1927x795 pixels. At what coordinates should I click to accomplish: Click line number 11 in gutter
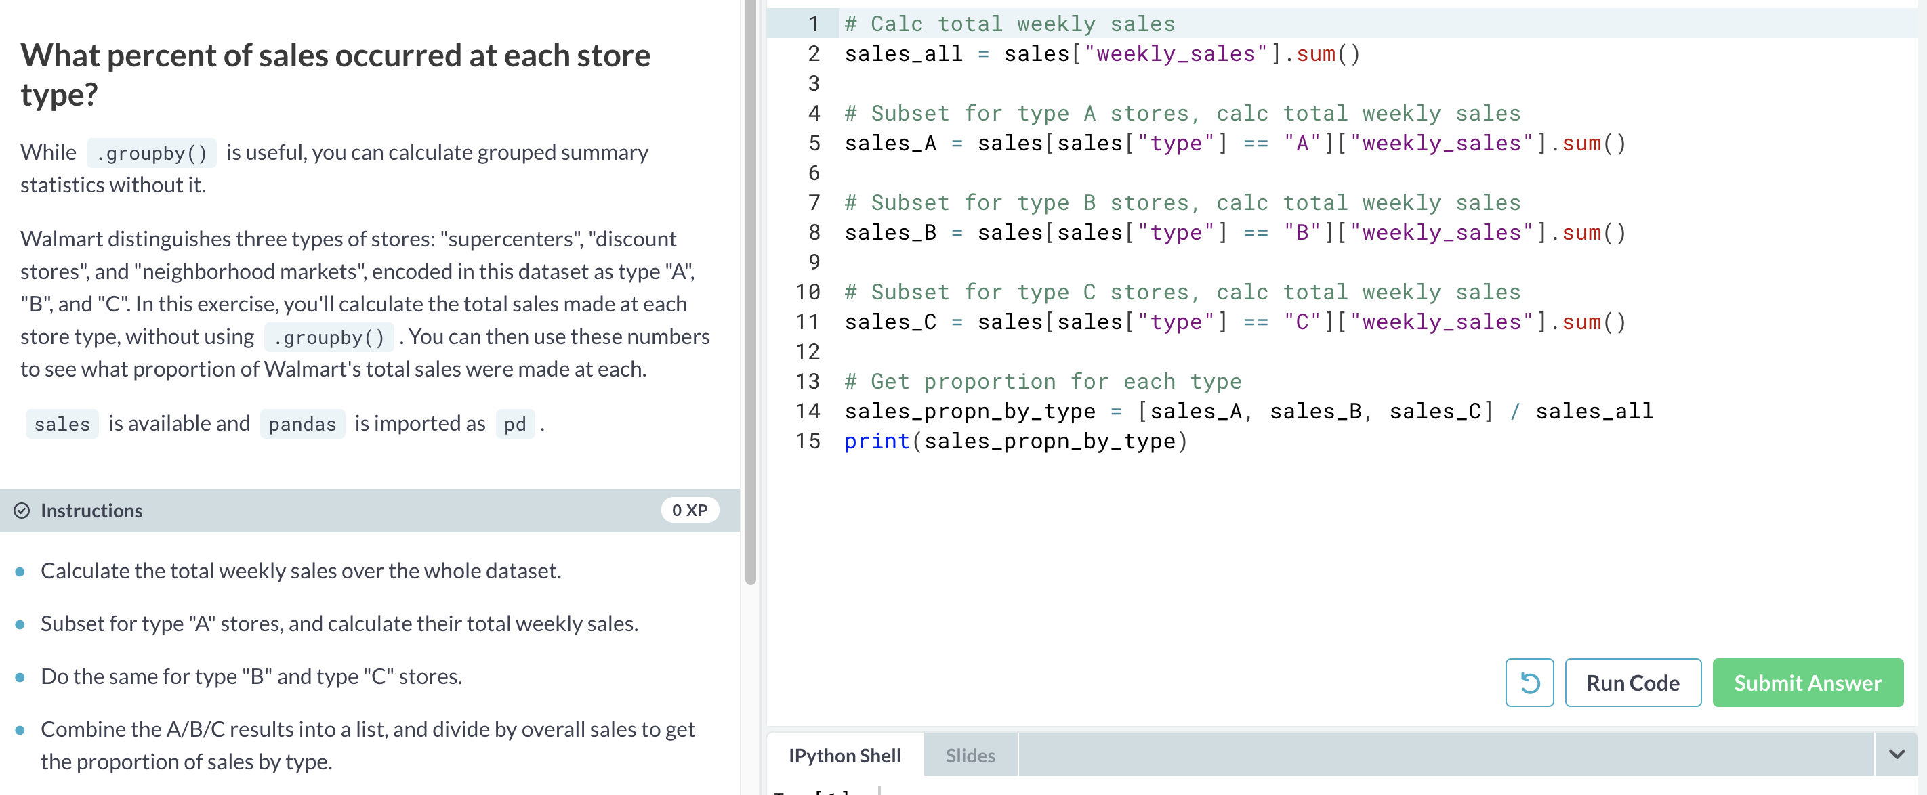pyautogui.click(x=808, y=322)
